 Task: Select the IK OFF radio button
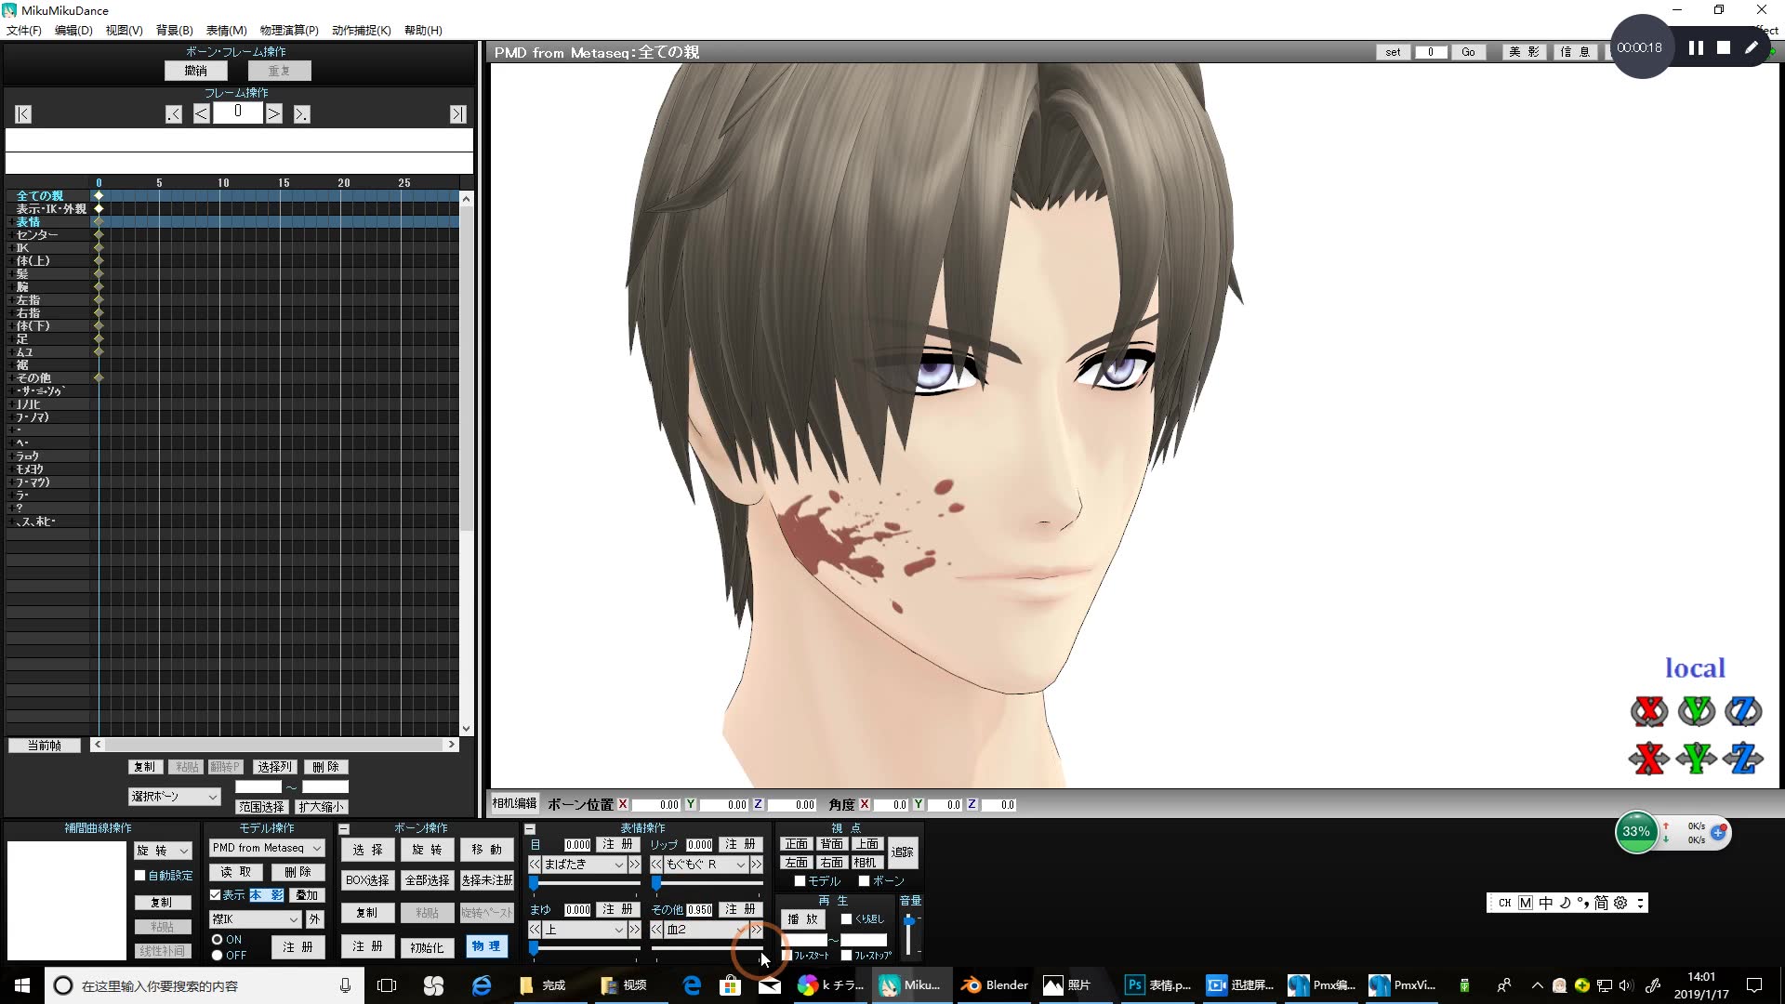click(217, 956)
